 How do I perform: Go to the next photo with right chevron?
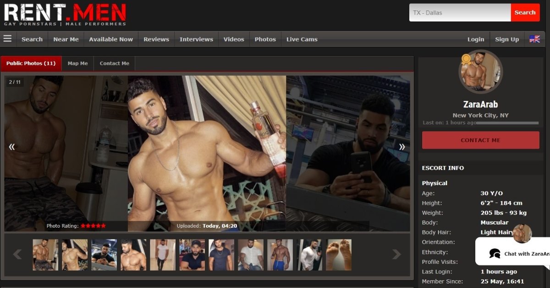click(402, 147)
